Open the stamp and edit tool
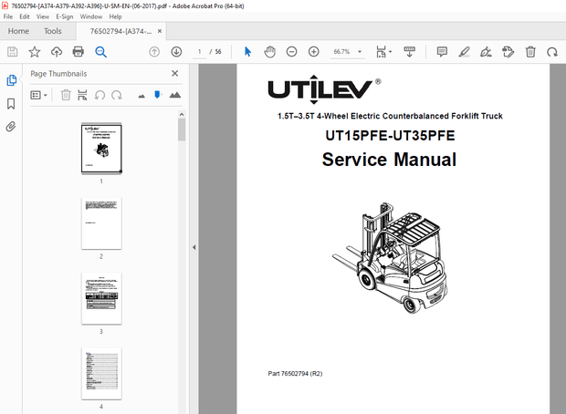 click(x=508, y=52)
